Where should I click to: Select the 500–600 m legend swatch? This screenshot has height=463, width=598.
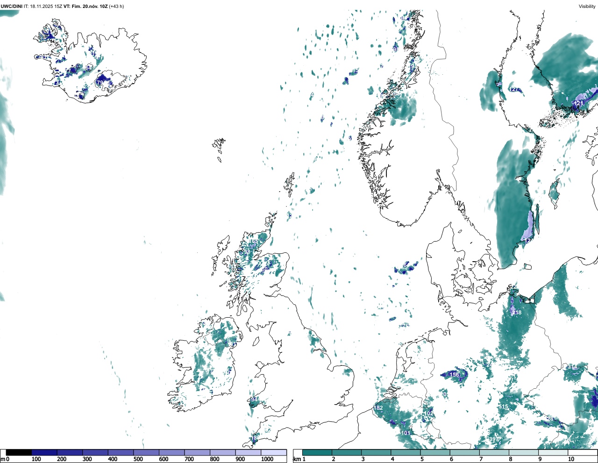[146, 453]
